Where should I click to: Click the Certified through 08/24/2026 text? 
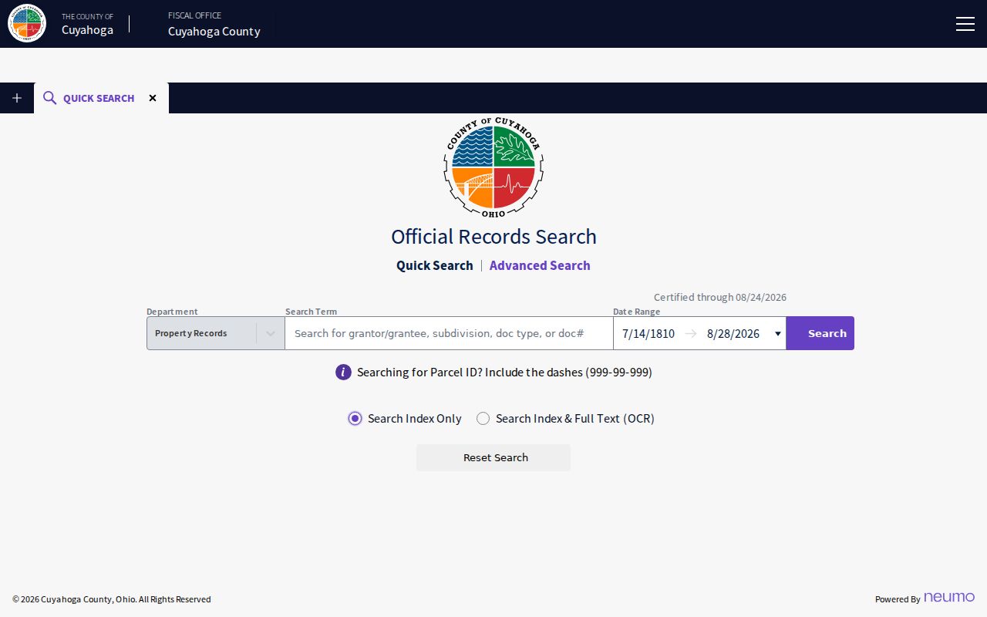pyautogui.click(x=720, y=297)
